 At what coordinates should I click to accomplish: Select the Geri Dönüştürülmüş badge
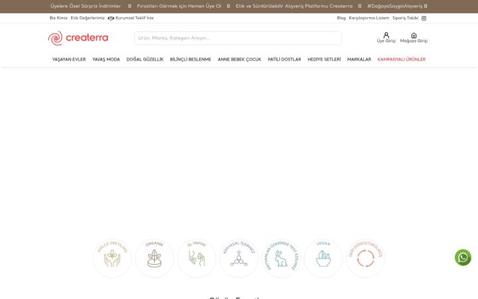366,258
